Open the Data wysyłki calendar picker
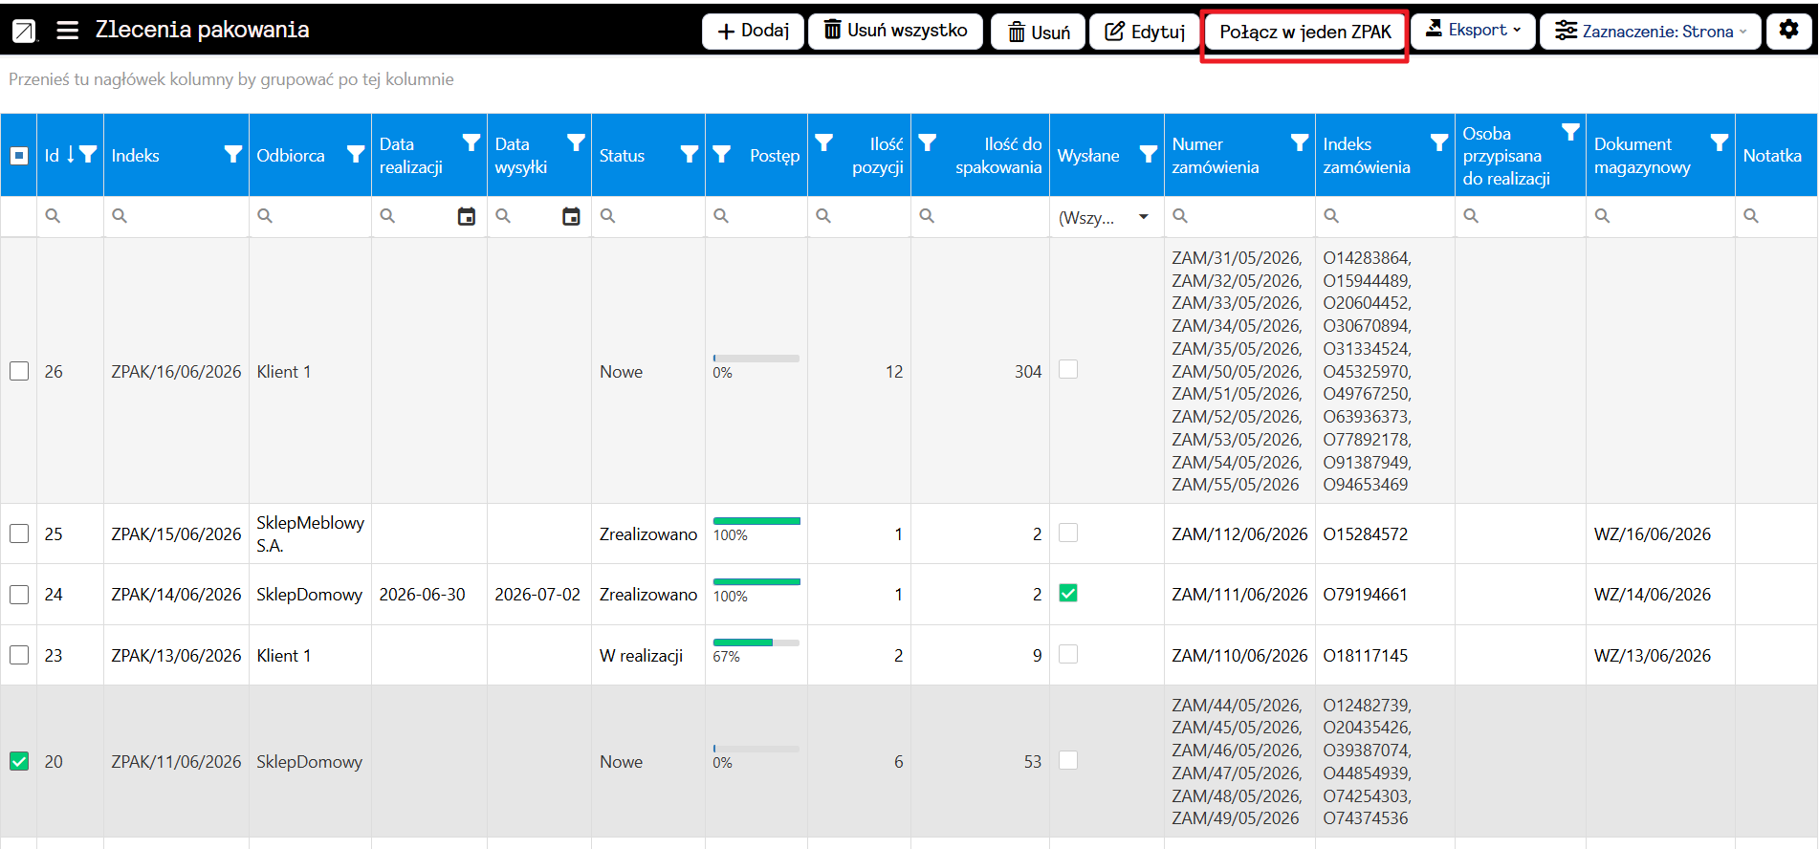This screenshot has width=1819, height=849. click(571, 217)
